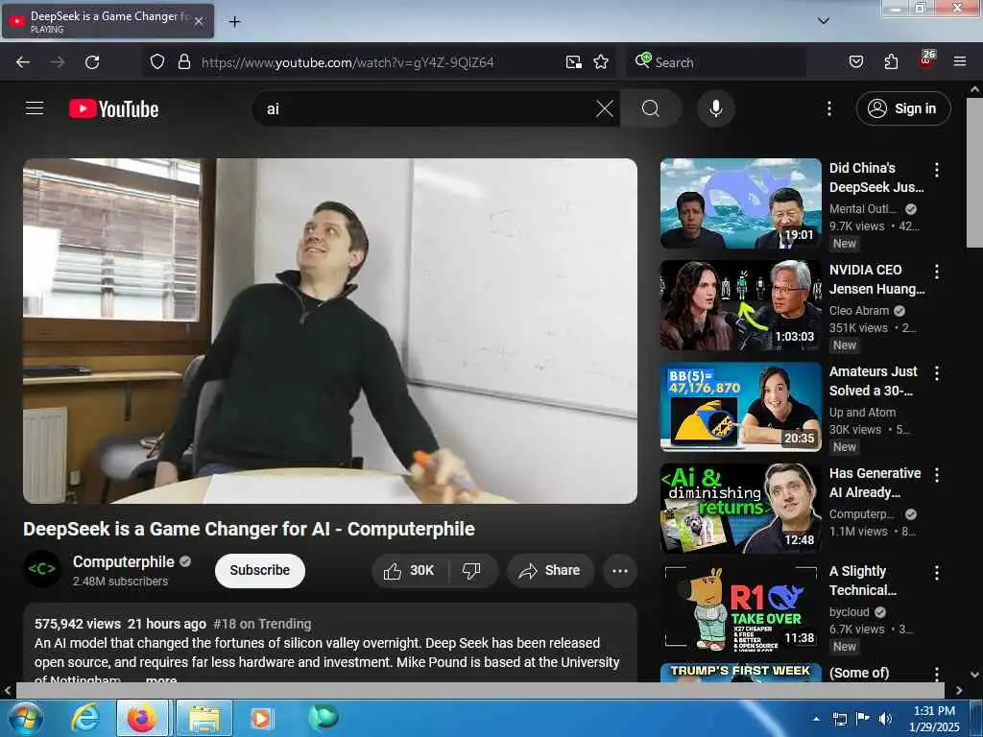Click bycloud channel name

pos(849,611)
